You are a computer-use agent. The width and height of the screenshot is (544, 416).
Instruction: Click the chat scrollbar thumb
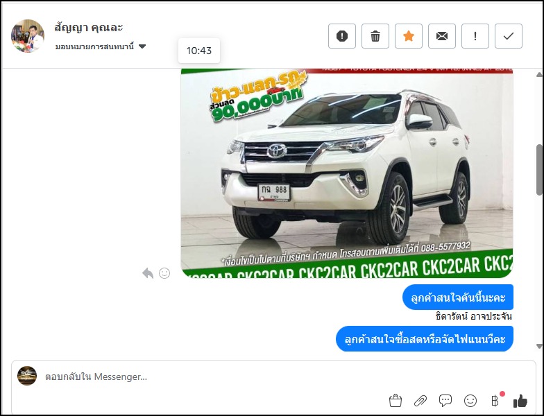coord(539,169)
